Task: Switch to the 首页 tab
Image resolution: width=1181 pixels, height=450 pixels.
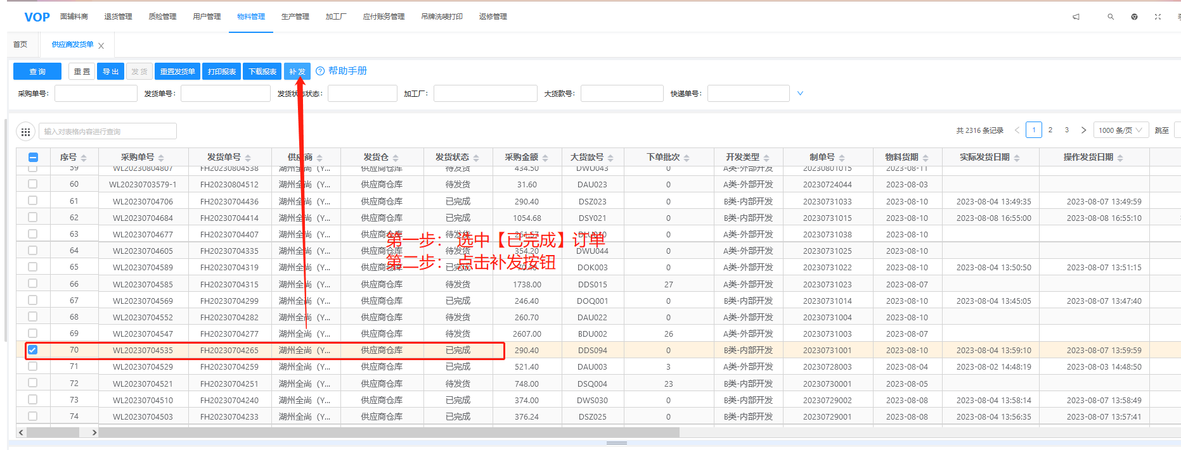Action: click(20, 45)
